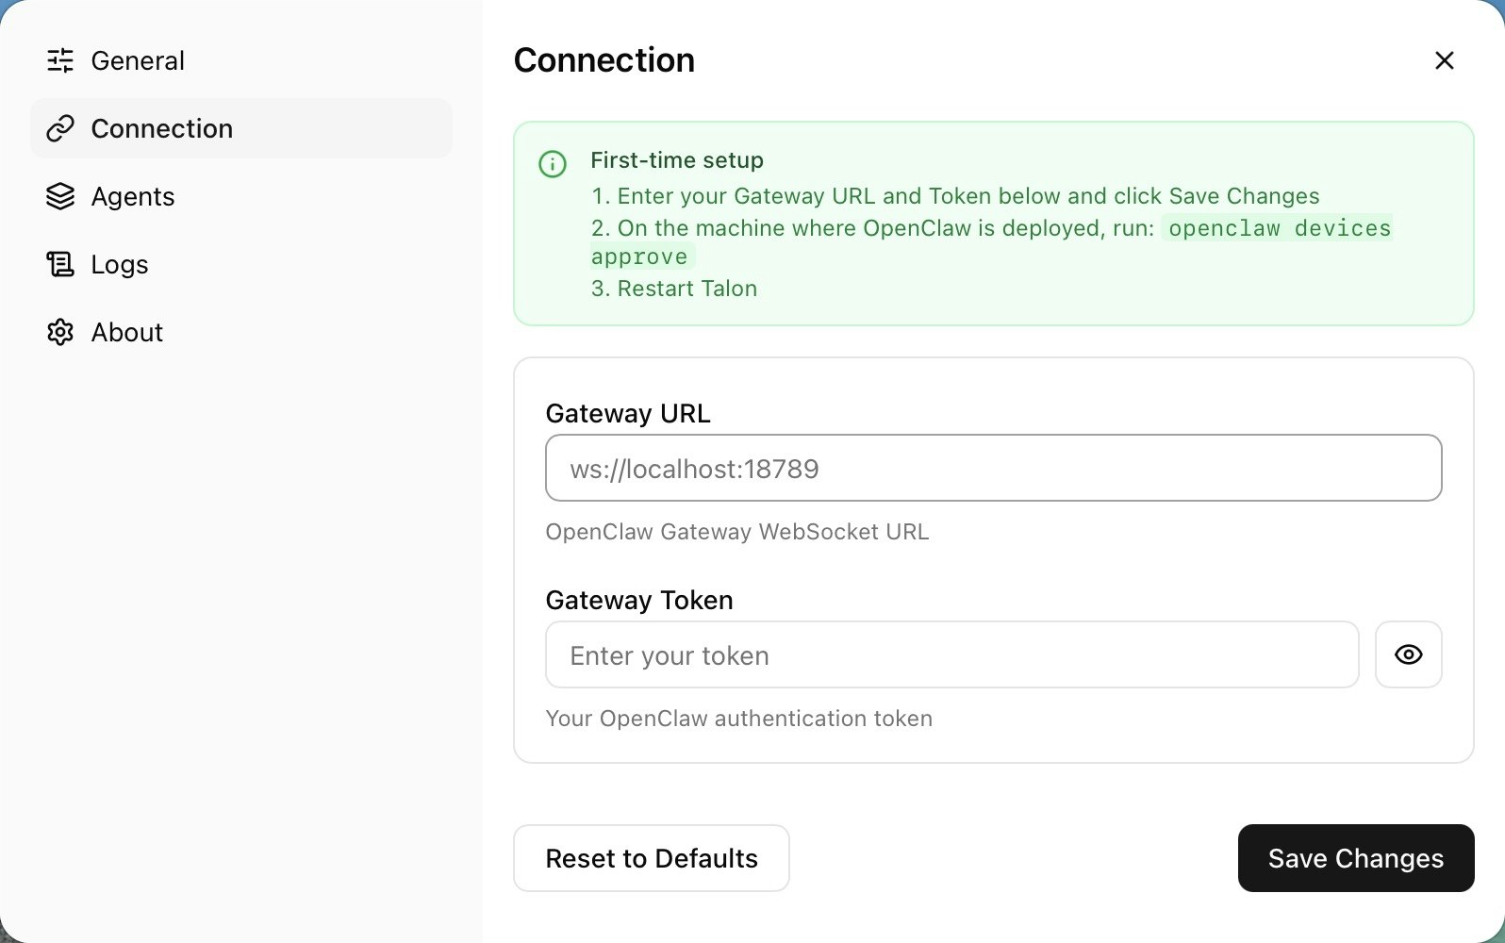Click the General sliders icon
This screenshot has width=1505, height=943.
(60, 60)
